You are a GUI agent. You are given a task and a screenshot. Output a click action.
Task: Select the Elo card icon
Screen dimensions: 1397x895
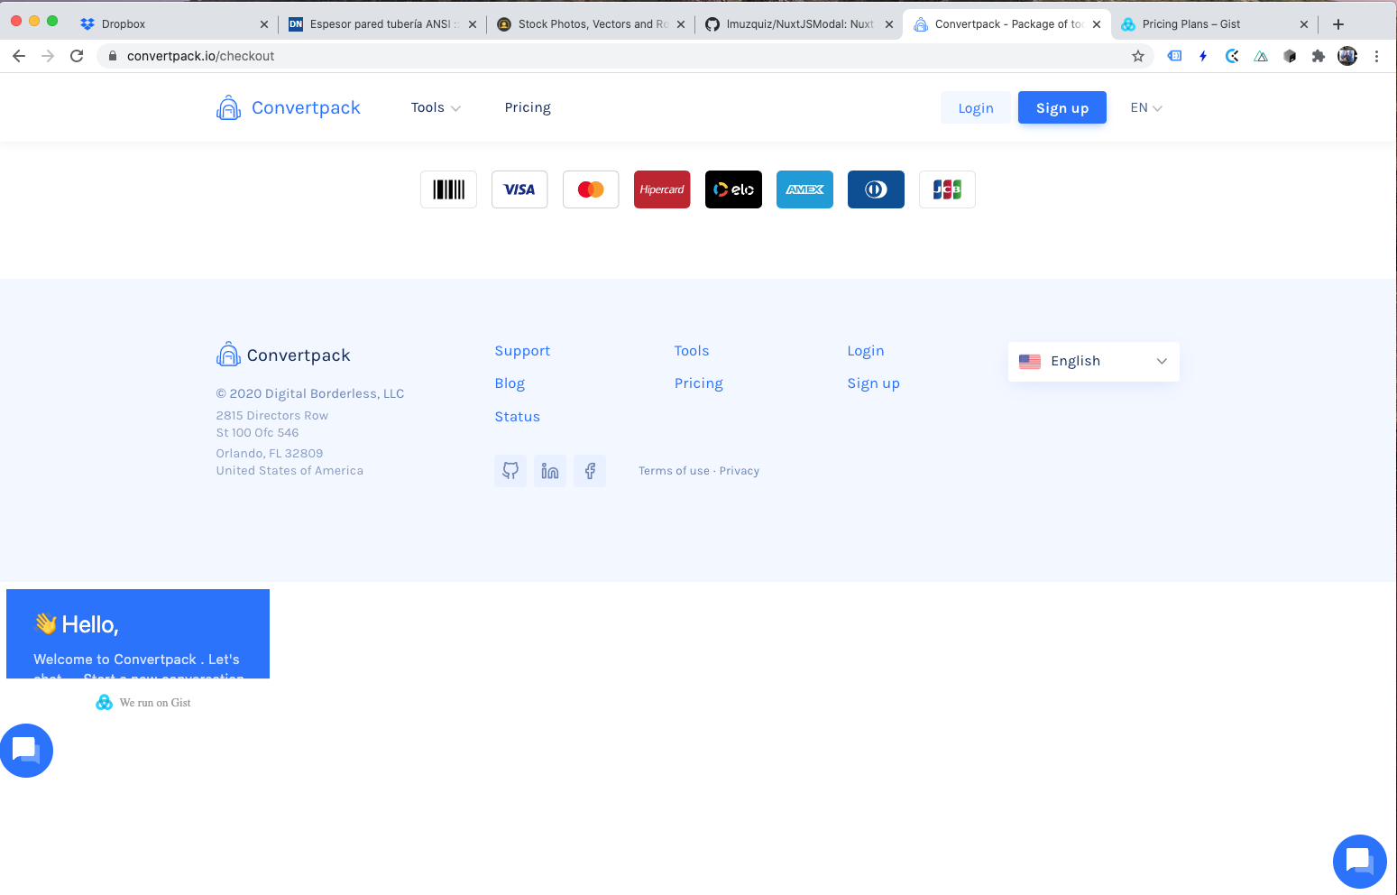(733, 189)
